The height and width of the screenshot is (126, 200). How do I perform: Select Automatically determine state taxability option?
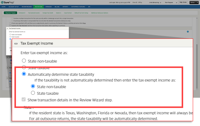[x=24, y=74]
